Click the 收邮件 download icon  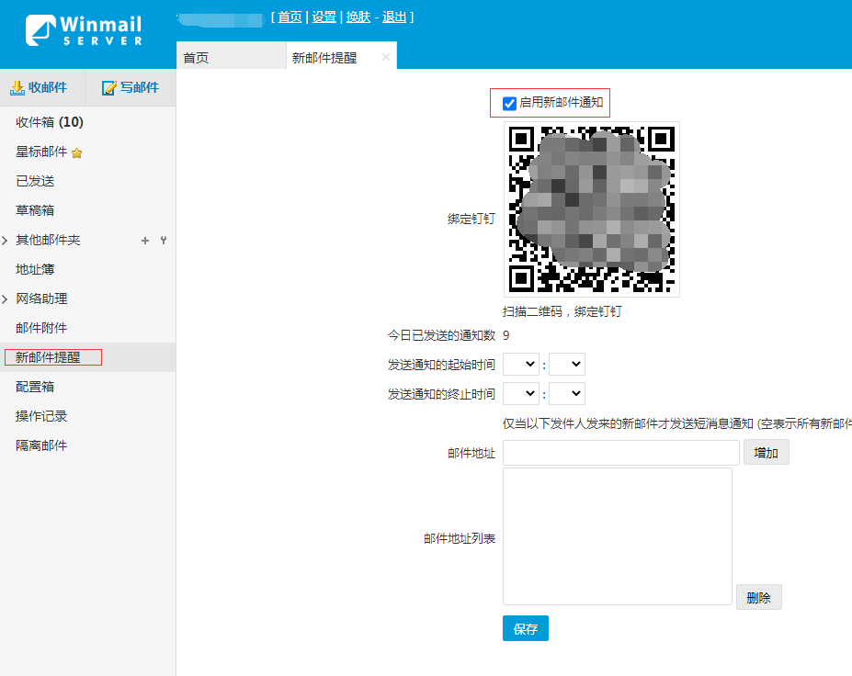(17, 88)
